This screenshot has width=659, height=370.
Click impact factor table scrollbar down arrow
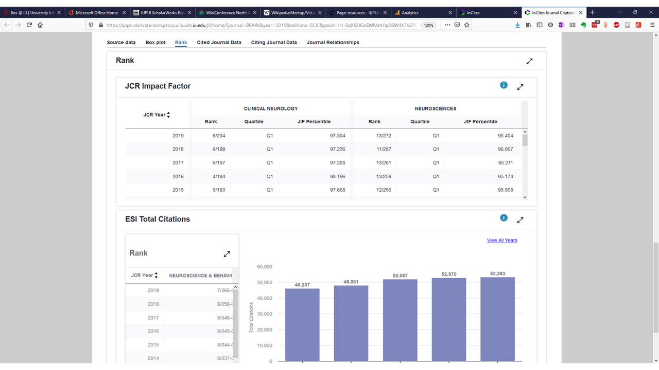click(x=525, y=197)
